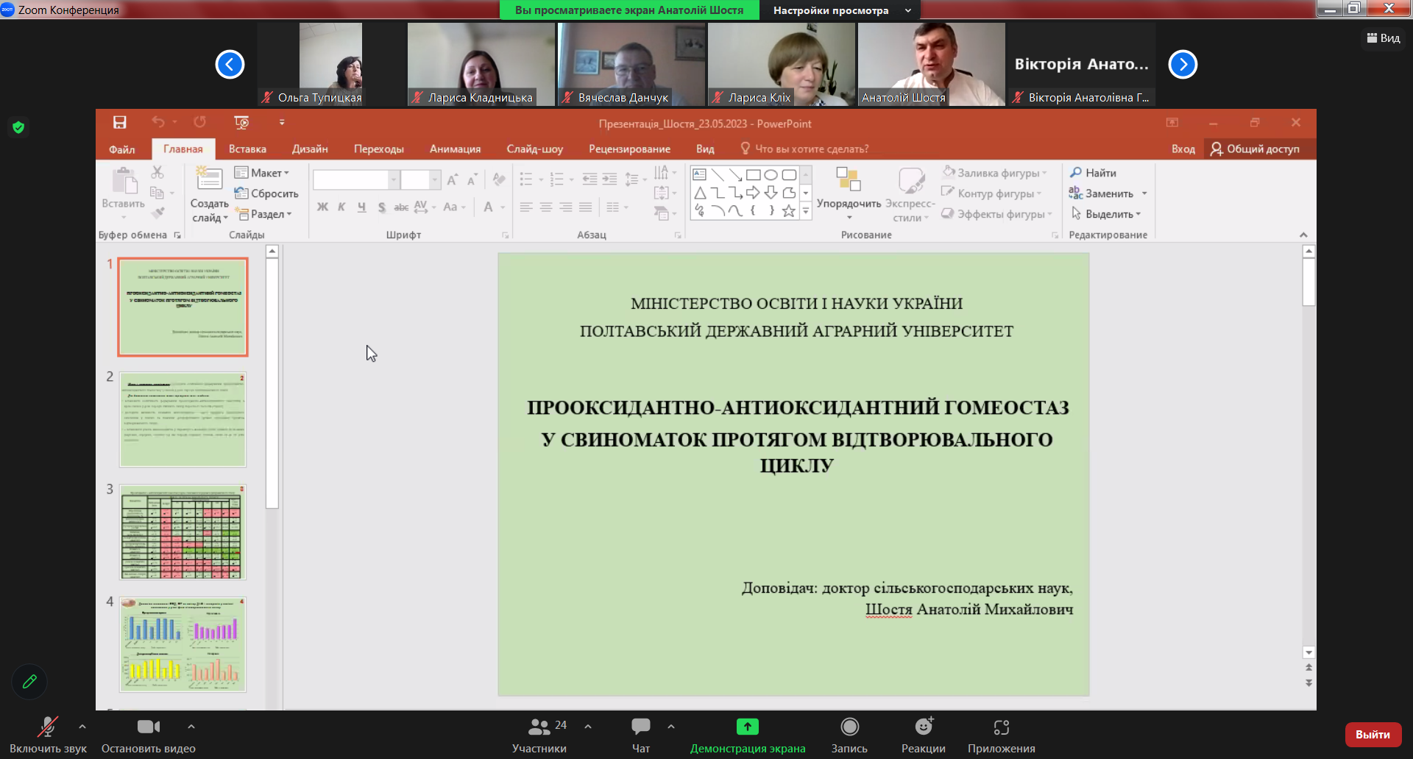Show next participants with right arrow
Image resolution: width=1413 pixels, height=759 pixels.
pos(1183,64)
